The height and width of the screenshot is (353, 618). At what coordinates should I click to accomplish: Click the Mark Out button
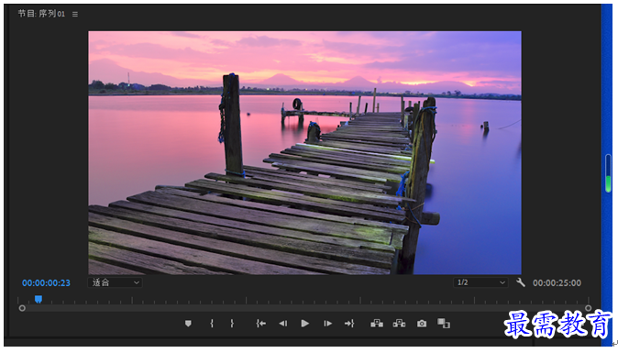tap(232, 324)
